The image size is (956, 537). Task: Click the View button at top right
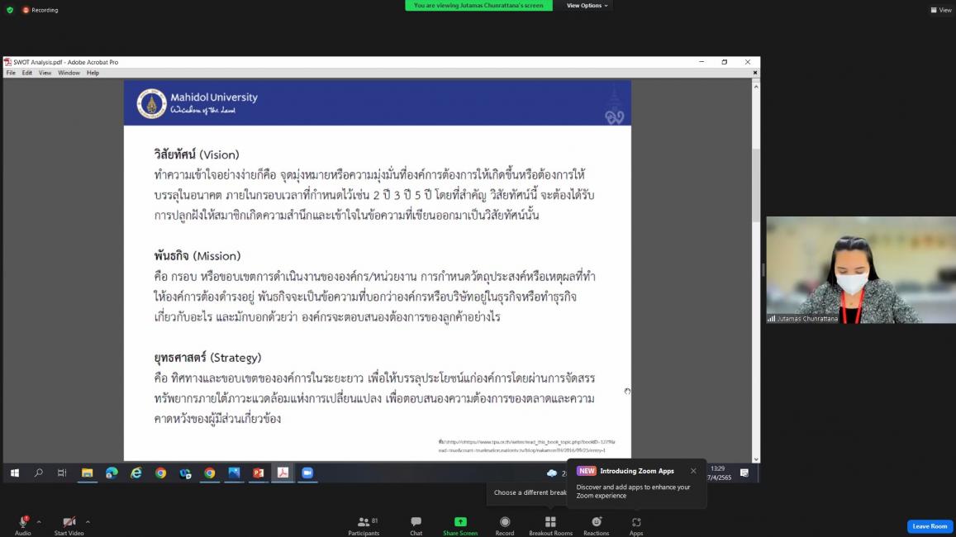tap(940, 10)
